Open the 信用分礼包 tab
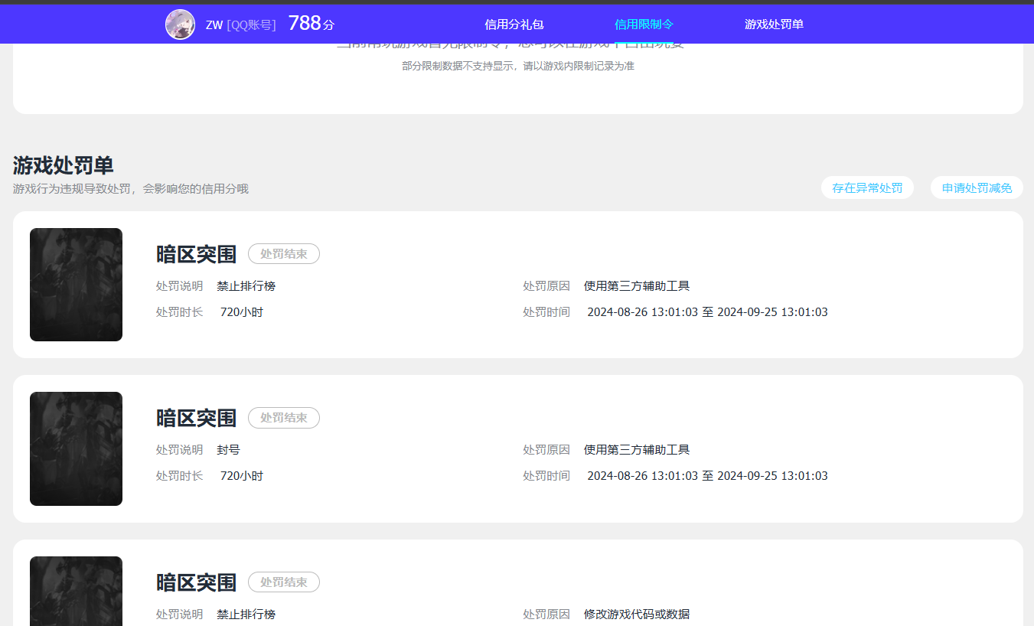Image resolution: width=1034 pixels, height=626 pixels. [514, 24]
